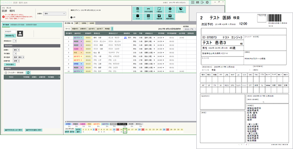Open the 受付医師 医師 眼科 dropdown

pyautogui.click(x=18, y=57)
